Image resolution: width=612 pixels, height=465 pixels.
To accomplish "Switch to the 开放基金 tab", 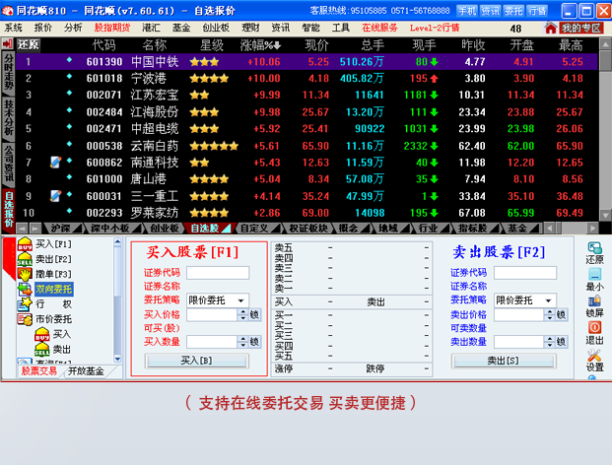I will coord(87,371).
